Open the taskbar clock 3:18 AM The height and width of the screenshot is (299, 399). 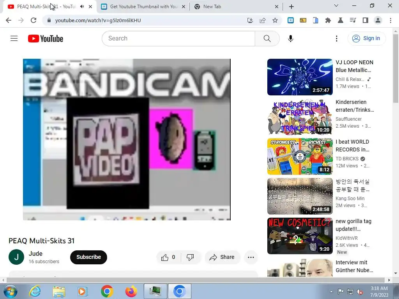tap(379, 291)
